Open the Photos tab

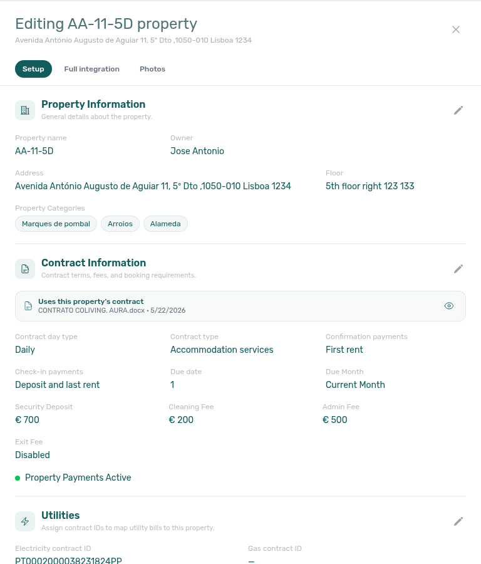tap(152, 69)
